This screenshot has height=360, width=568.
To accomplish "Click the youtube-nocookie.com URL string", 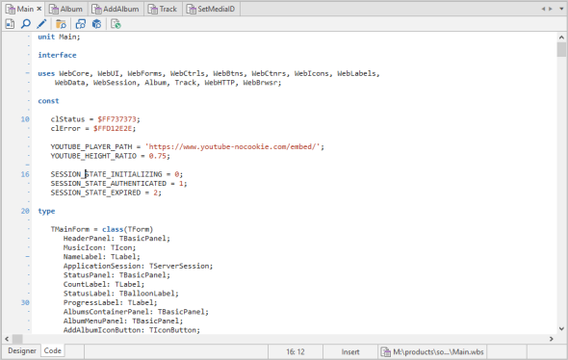I will coord(233,146).
